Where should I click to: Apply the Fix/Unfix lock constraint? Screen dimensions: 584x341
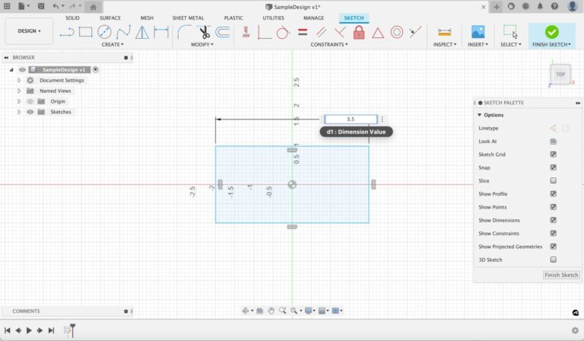[x=358, y=32]
